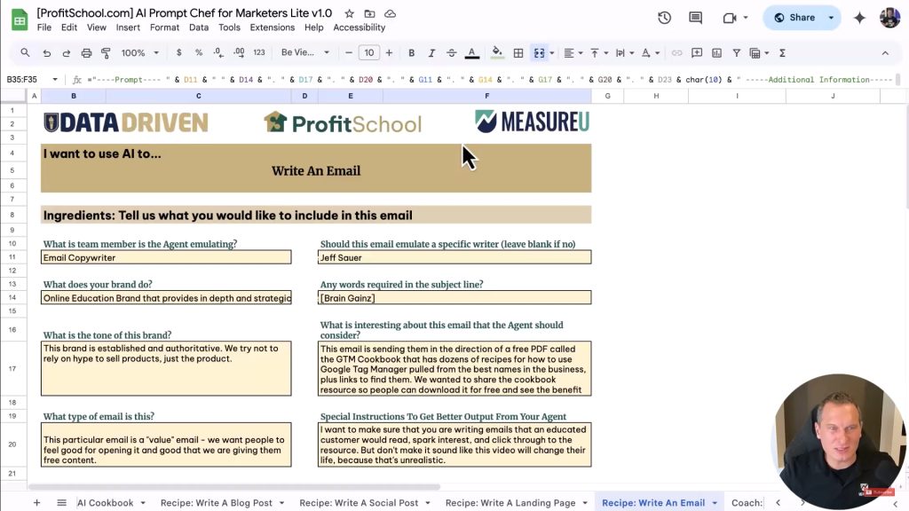Insert a chart icon
909x511 pixels.
coord(716,52)
